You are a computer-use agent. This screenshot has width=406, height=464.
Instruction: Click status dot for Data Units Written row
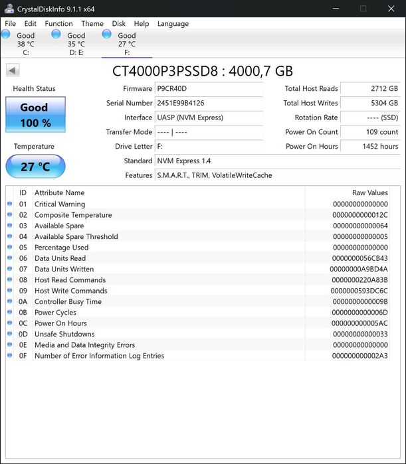click(10, 269)
